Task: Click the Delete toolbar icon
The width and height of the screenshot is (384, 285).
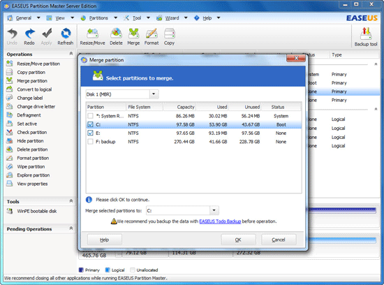Action: click(116, 34)
